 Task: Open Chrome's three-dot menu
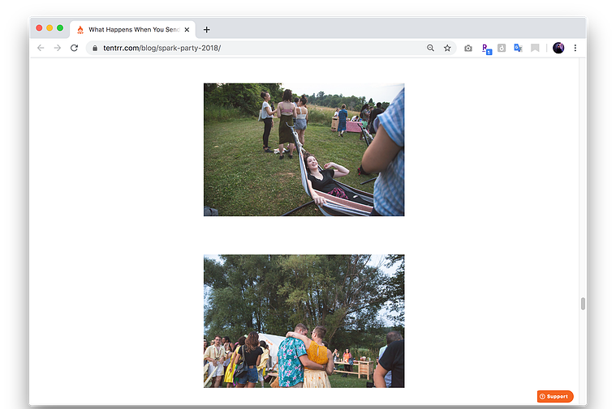pyautogui.click(x=575, y=48)
